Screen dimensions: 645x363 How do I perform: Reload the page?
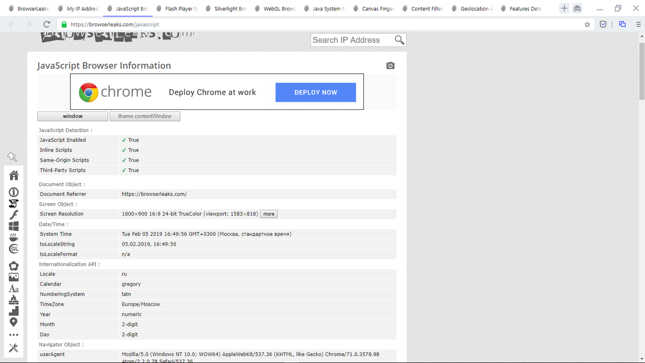pyautogui.click(x=47, y=24)
